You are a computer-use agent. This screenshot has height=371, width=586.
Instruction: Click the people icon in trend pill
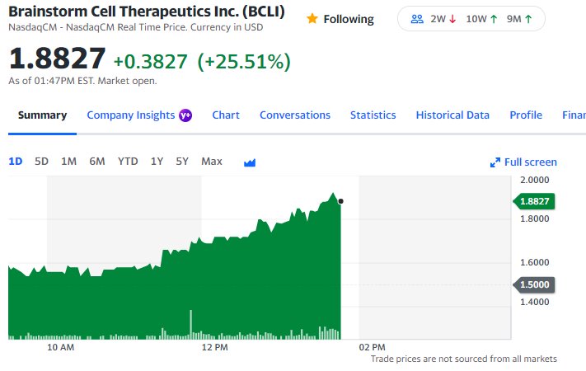coord(417,19)
